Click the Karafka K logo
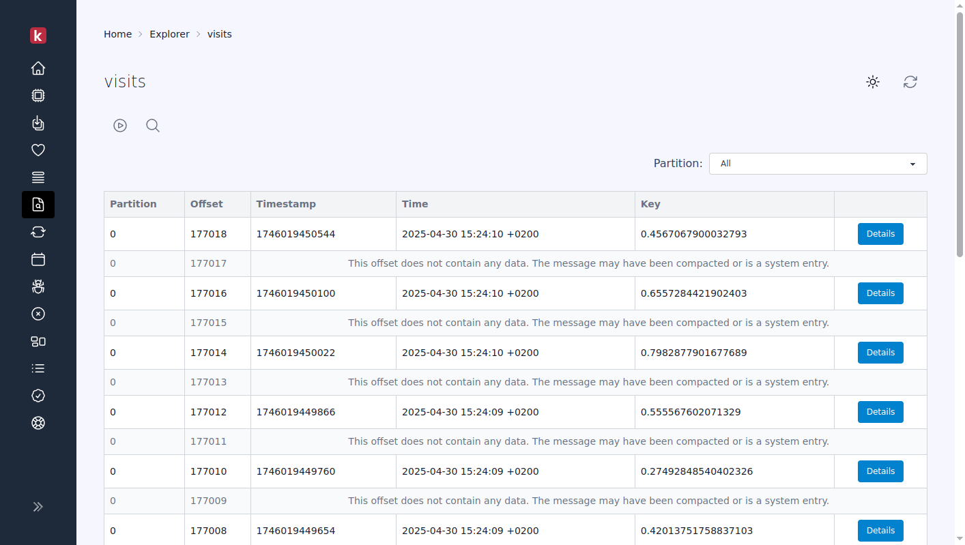The image size is (965, 545). [38, 35]
